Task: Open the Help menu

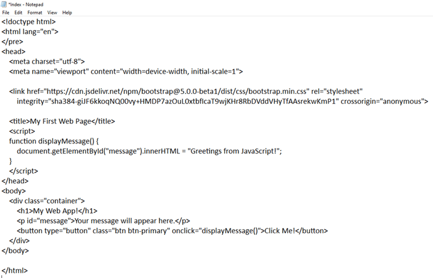Action: click(67, 12)
